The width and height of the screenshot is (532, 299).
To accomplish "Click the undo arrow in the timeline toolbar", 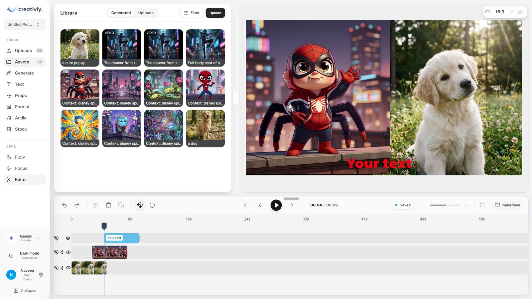I will [x=65, y=205].
